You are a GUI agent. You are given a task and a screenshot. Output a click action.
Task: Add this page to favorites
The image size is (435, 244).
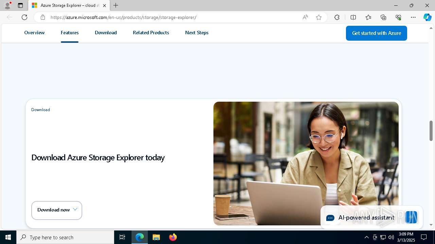[319, 17]
